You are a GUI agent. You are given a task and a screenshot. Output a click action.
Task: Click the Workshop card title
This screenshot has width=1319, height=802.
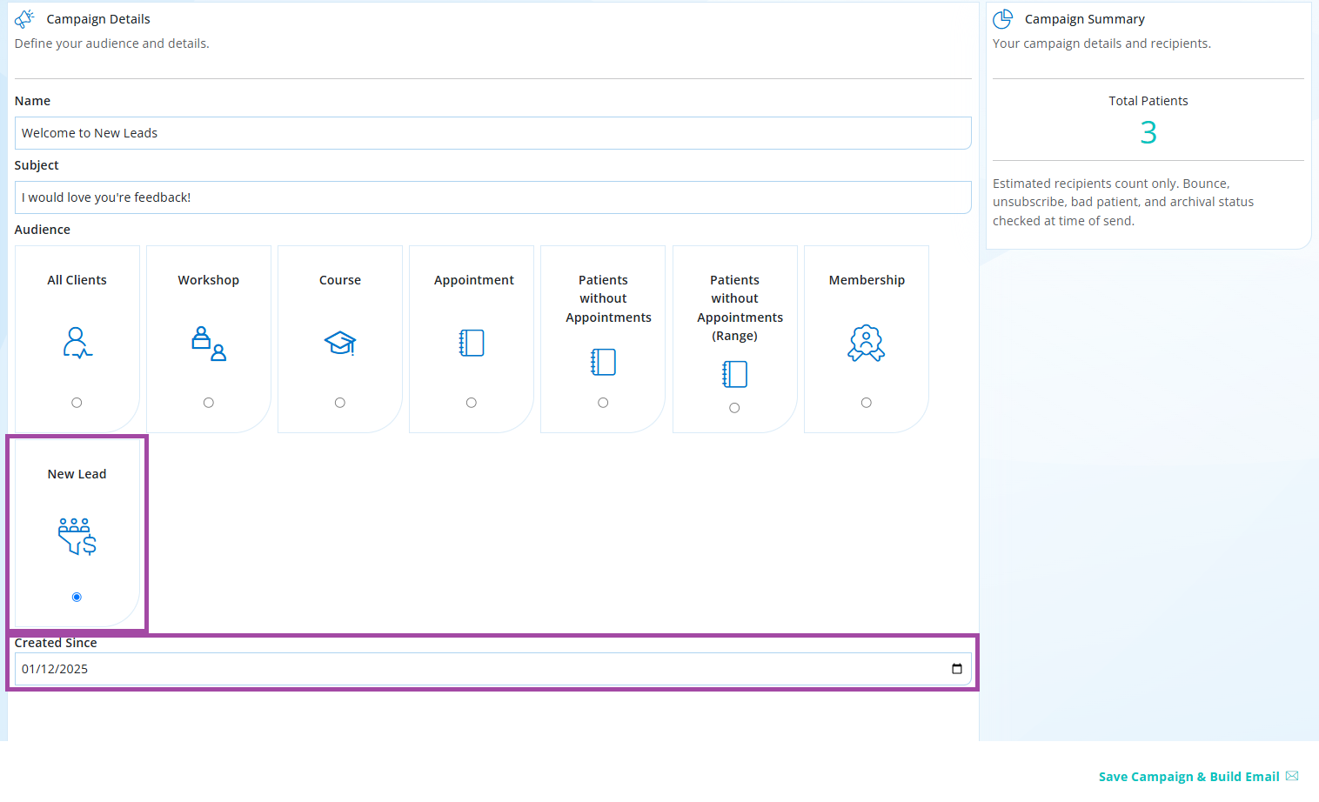(209, 280)
